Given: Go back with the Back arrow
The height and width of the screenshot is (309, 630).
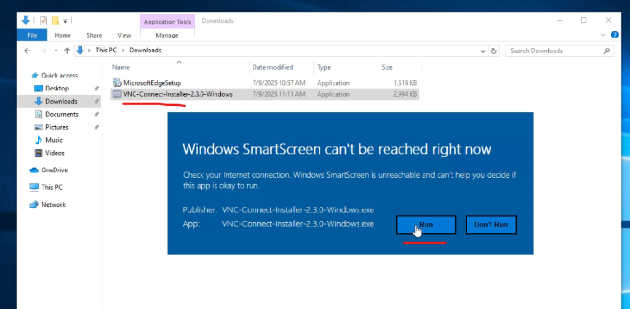Looking at the screenshot, I should (x=27, y=50).
